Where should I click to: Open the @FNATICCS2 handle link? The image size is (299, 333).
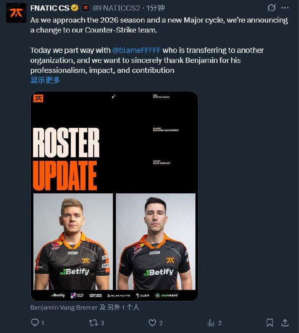(x=116, y=8)
